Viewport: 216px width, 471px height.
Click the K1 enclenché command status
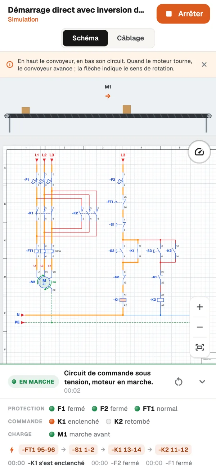coord(74,421)
